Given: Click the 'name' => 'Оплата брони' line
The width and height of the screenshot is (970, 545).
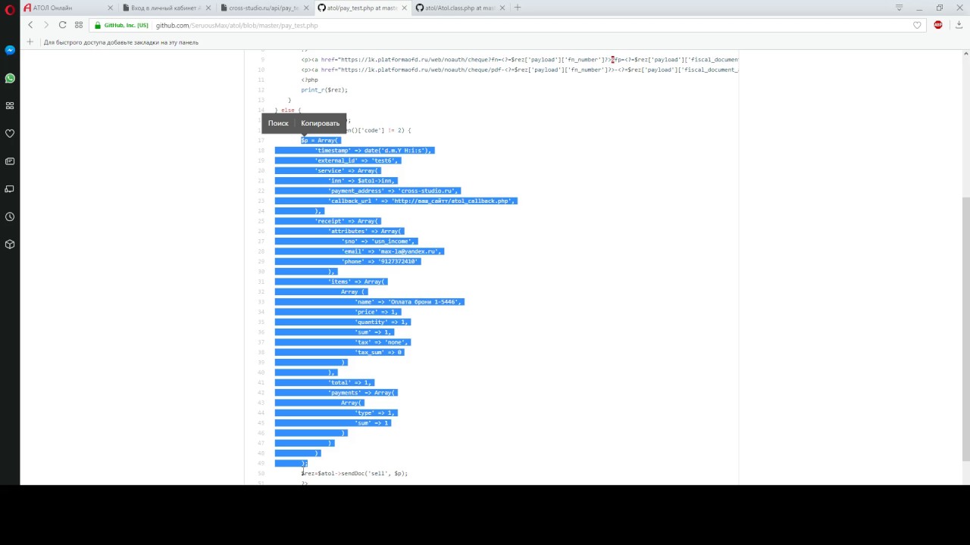Looking at the screenshot, I should (408, 302).
